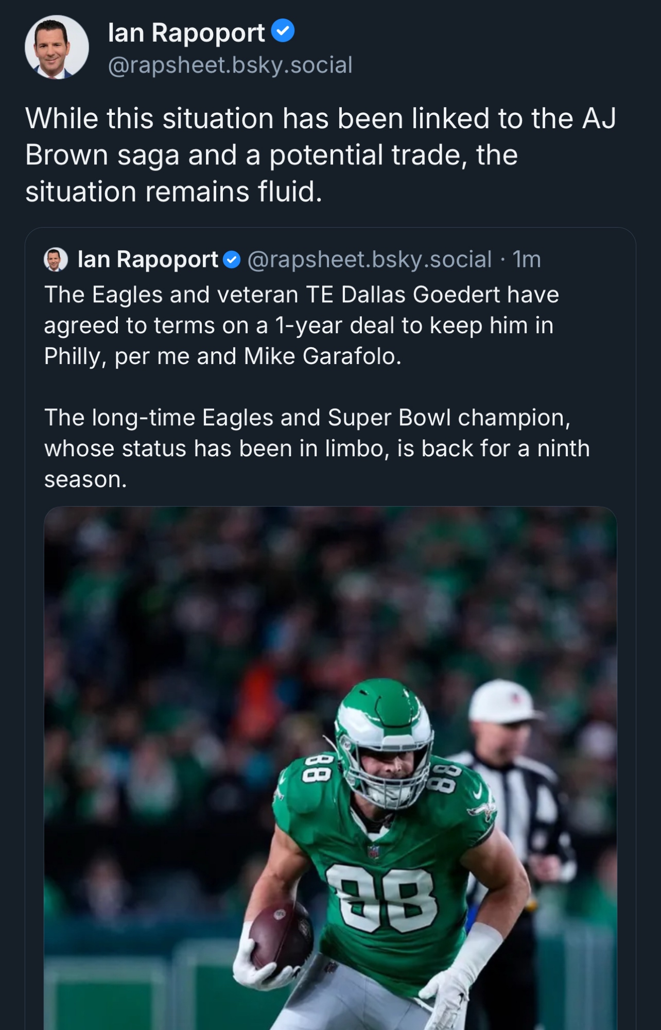Image resolution: width=661 pixels, height=1030 pixels.
Task: Click the top author name Ian Rapoport
Action: click(186, 33)
